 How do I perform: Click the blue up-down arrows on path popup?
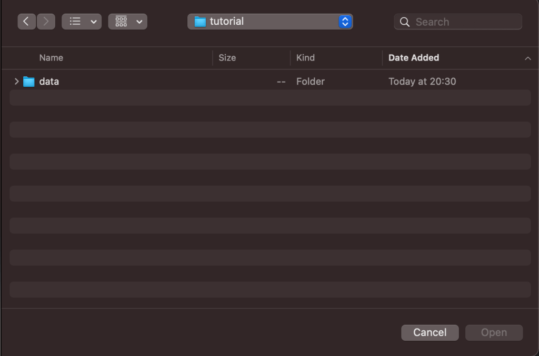coord(345,22)
